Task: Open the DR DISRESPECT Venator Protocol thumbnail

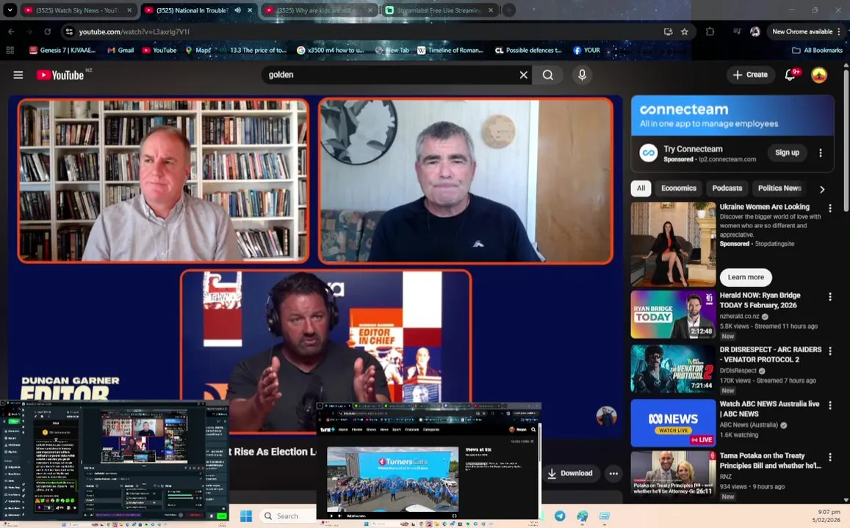Action: click(673, 369)
